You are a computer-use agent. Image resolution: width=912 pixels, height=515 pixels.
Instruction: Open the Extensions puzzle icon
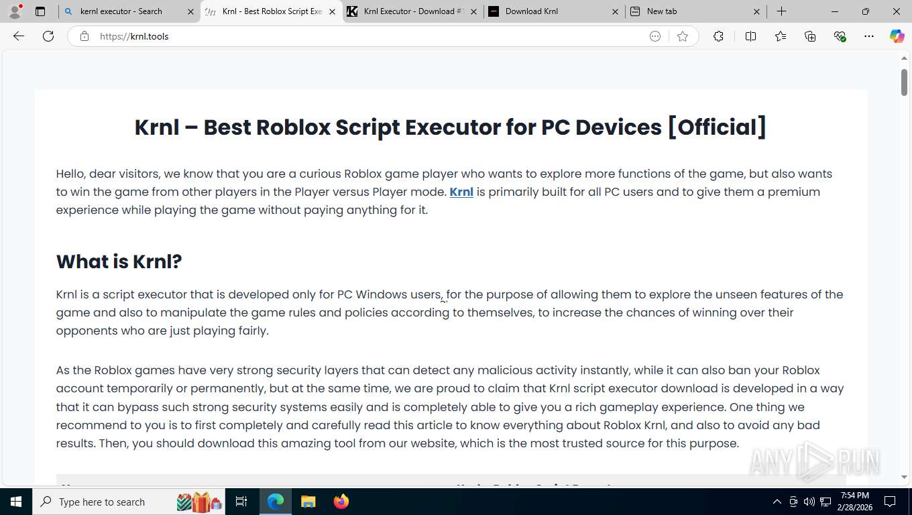point(718,36)
